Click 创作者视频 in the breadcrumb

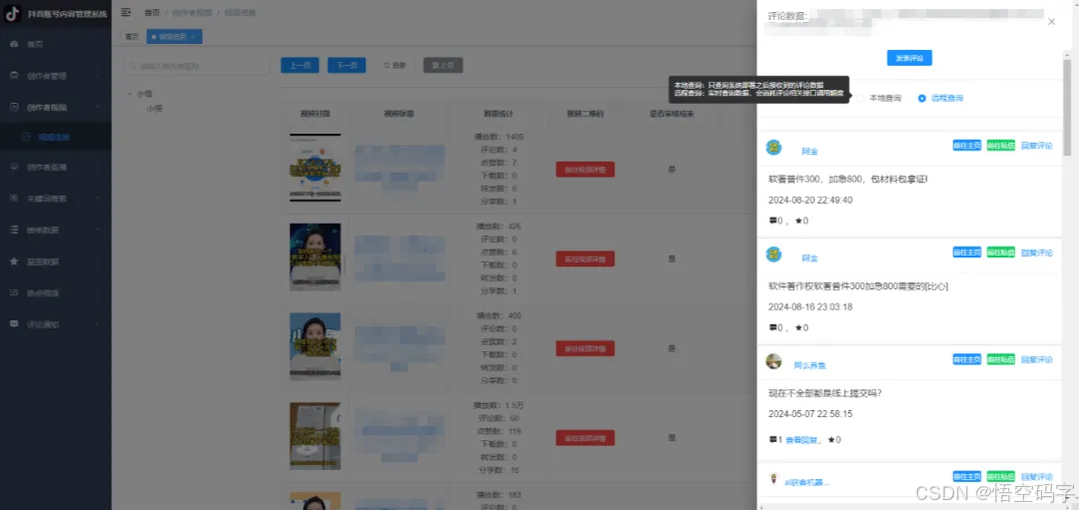click(192, 12)
